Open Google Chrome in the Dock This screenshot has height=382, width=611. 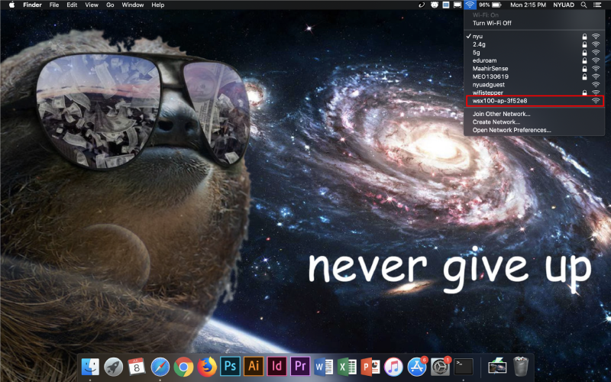183,367
